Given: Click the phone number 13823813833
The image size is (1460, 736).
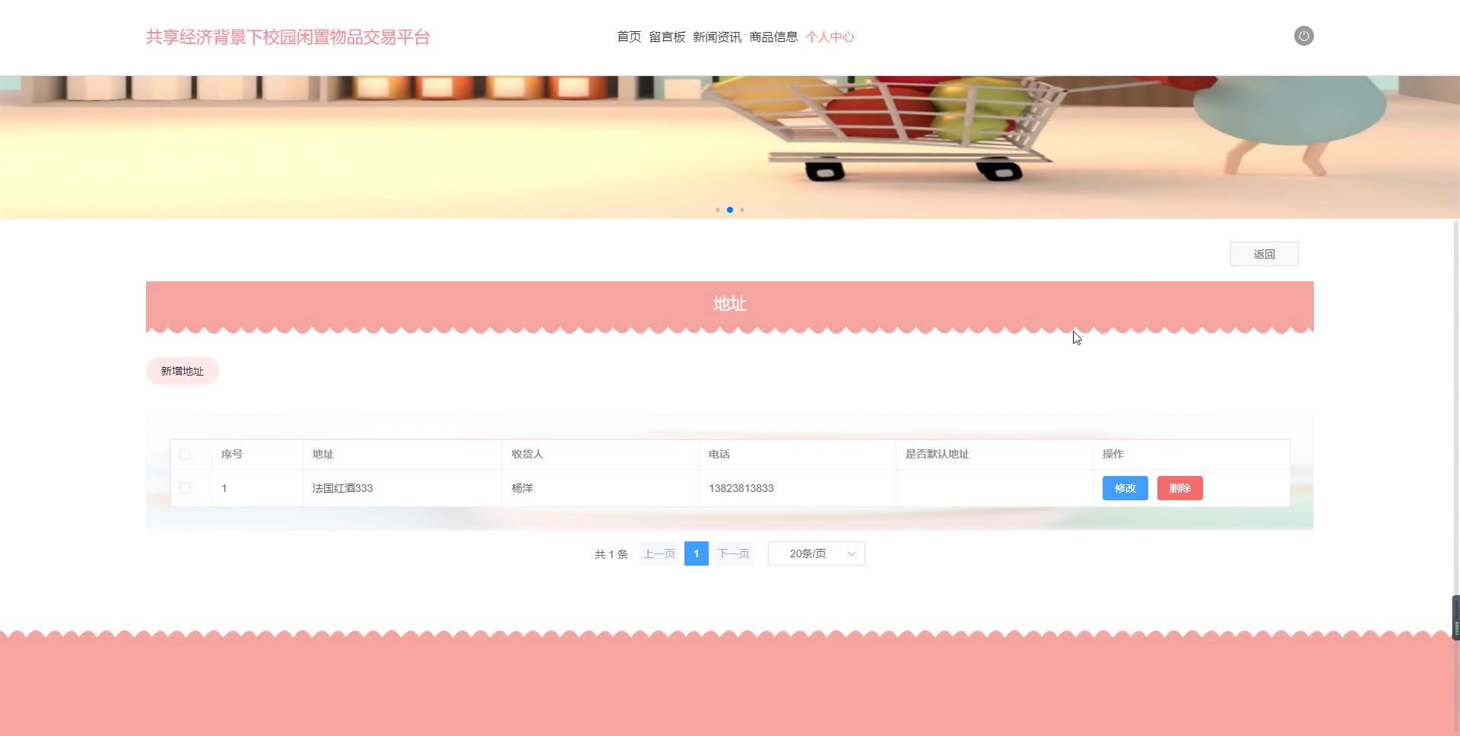Looking at the screenshot, I should click(741, 488).
